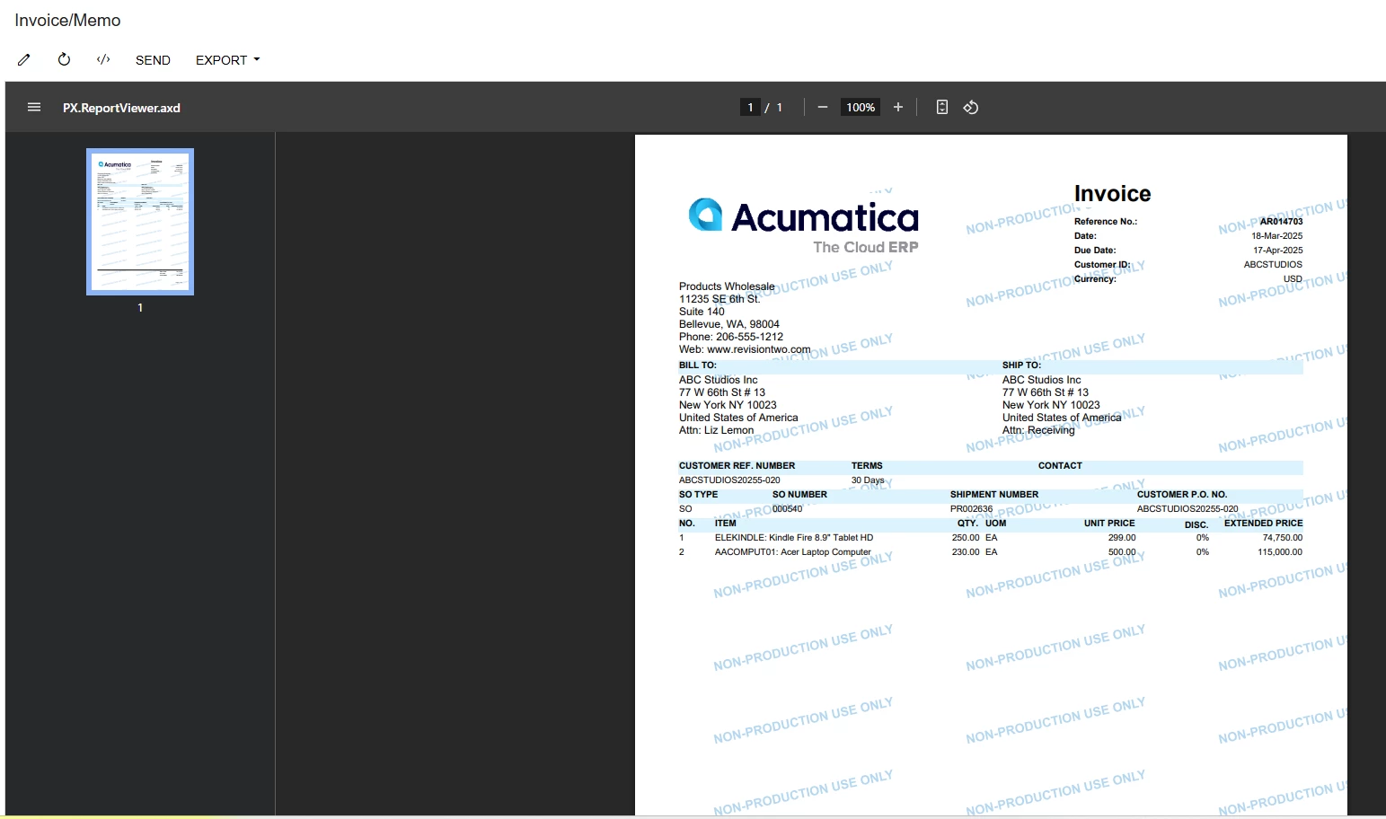Click the code view icon
1386x819 pixels.
click(103, 59)
